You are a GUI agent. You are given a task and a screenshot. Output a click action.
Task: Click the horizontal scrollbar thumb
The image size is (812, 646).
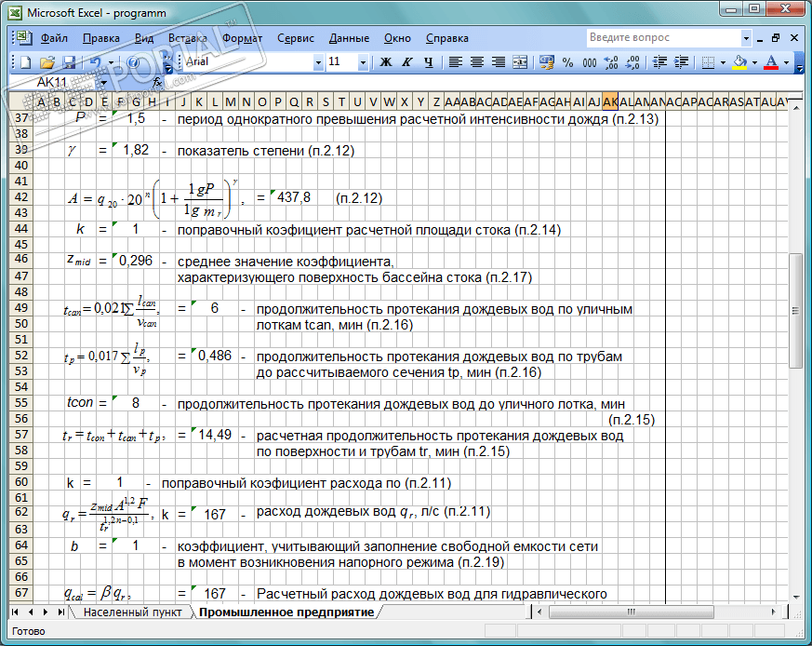pyautogui.click(x=631, y=612)
